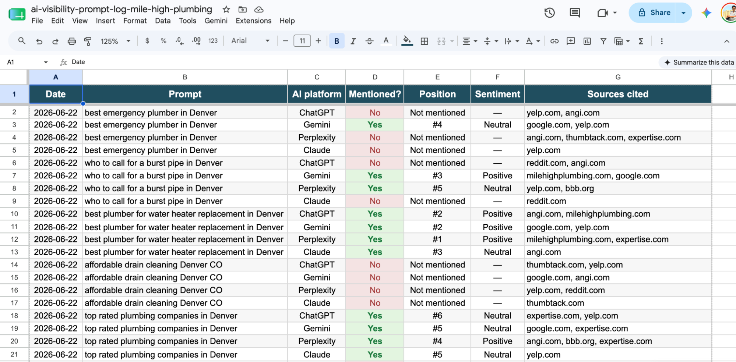The image size is (736, 362).
Task: Open the borders tool
Action: tap(424, 41)
